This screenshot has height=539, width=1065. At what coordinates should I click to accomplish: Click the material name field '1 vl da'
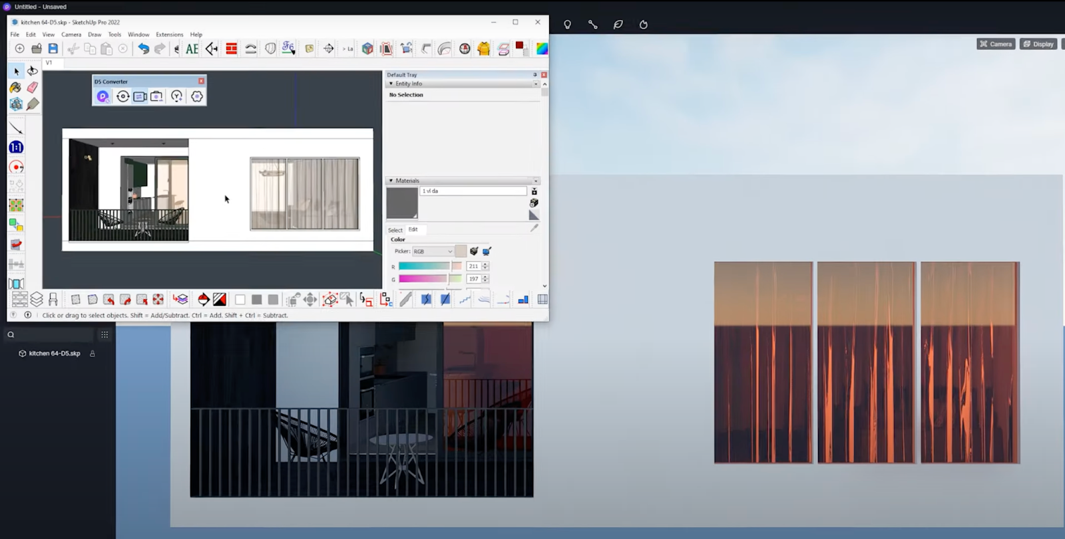[473, 191]
